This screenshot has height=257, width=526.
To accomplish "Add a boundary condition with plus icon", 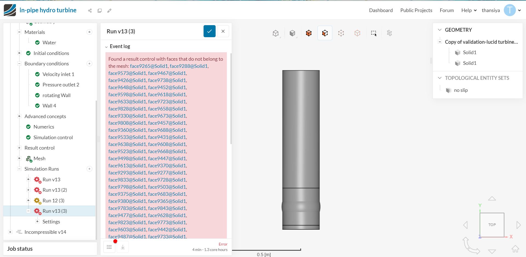I will 89,64.
